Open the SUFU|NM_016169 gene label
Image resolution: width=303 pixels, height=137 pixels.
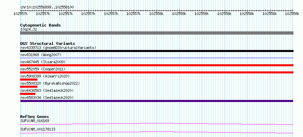pos(35,121)
